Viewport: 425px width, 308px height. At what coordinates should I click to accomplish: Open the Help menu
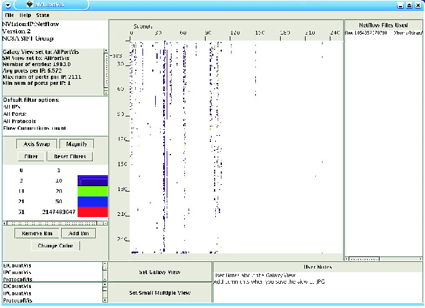pyautogui.click(x=25, y=15)
